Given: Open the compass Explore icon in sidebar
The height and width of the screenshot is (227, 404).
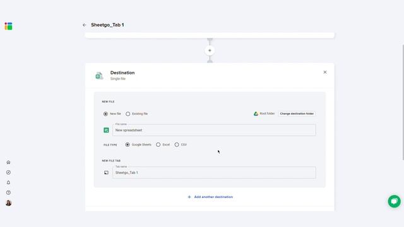Looking at the screenshot, I should pyautogui.click(x=8, y=172).
